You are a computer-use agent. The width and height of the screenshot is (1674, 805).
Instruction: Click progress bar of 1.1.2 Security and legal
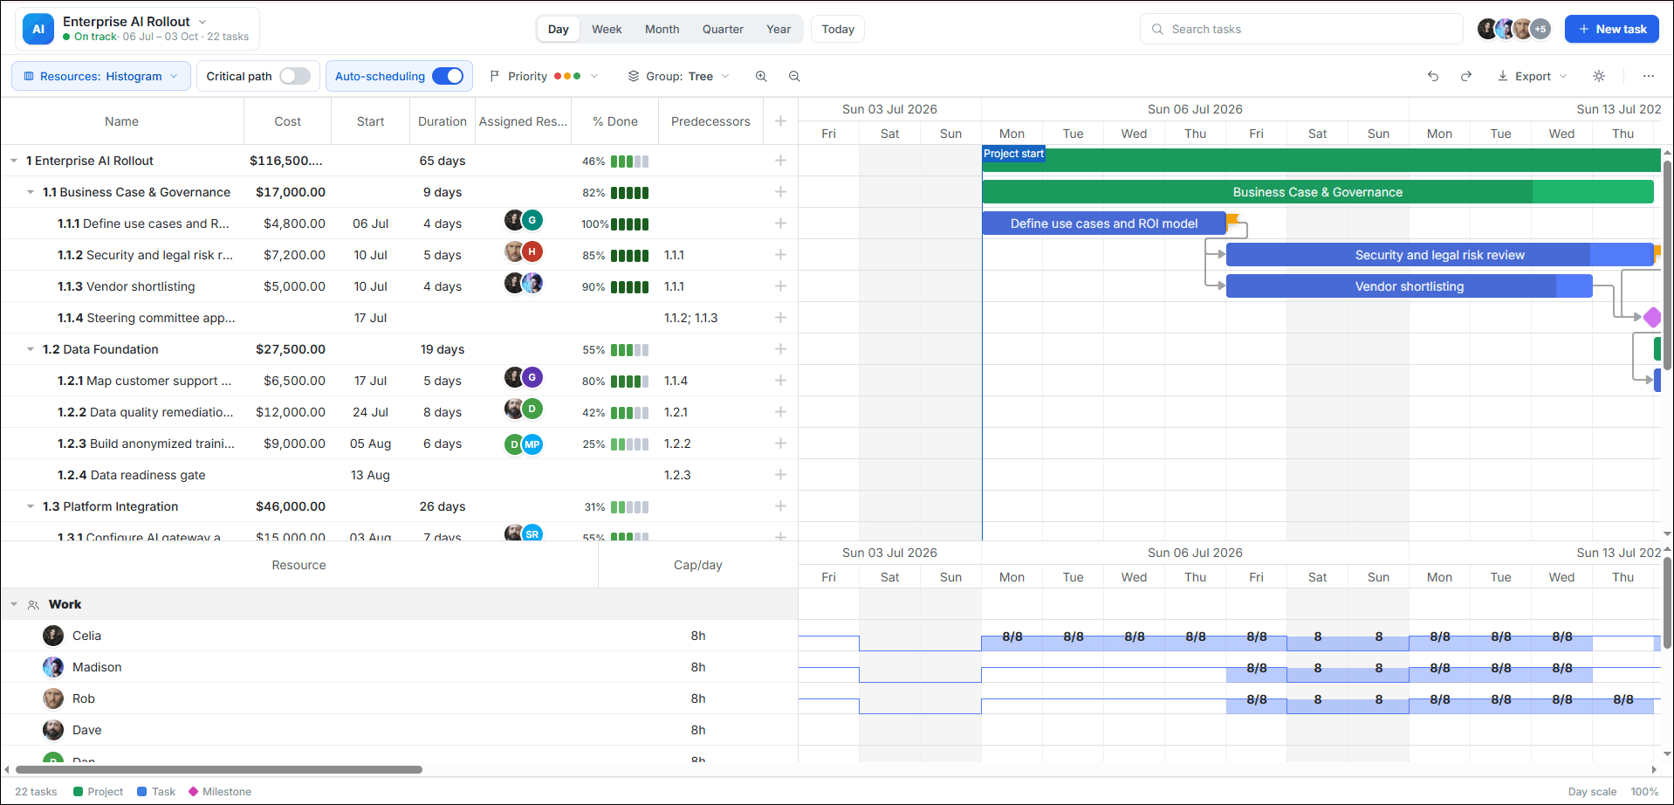pyautogui.click(x=629, y=255)
